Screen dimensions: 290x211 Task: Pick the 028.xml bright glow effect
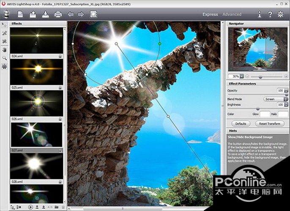37,166
